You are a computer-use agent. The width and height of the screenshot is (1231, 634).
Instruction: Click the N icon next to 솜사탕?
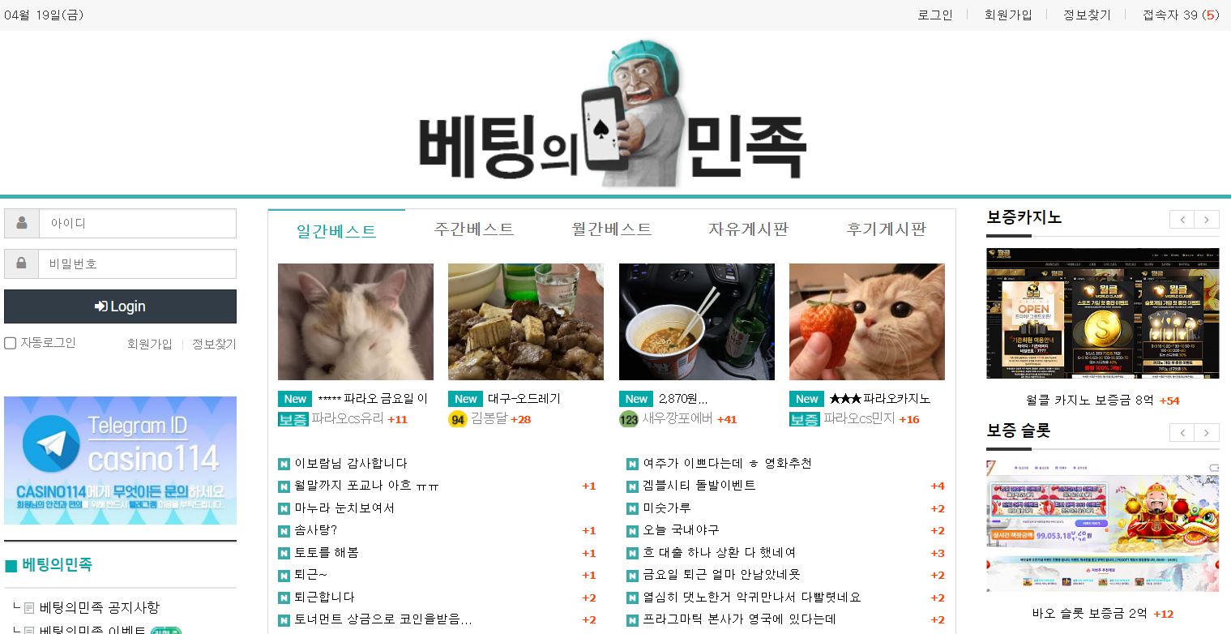[x=284, y=531]
